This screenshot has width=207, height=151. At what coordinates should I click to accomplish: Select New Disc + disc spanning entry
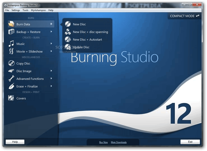pos(87,32)
